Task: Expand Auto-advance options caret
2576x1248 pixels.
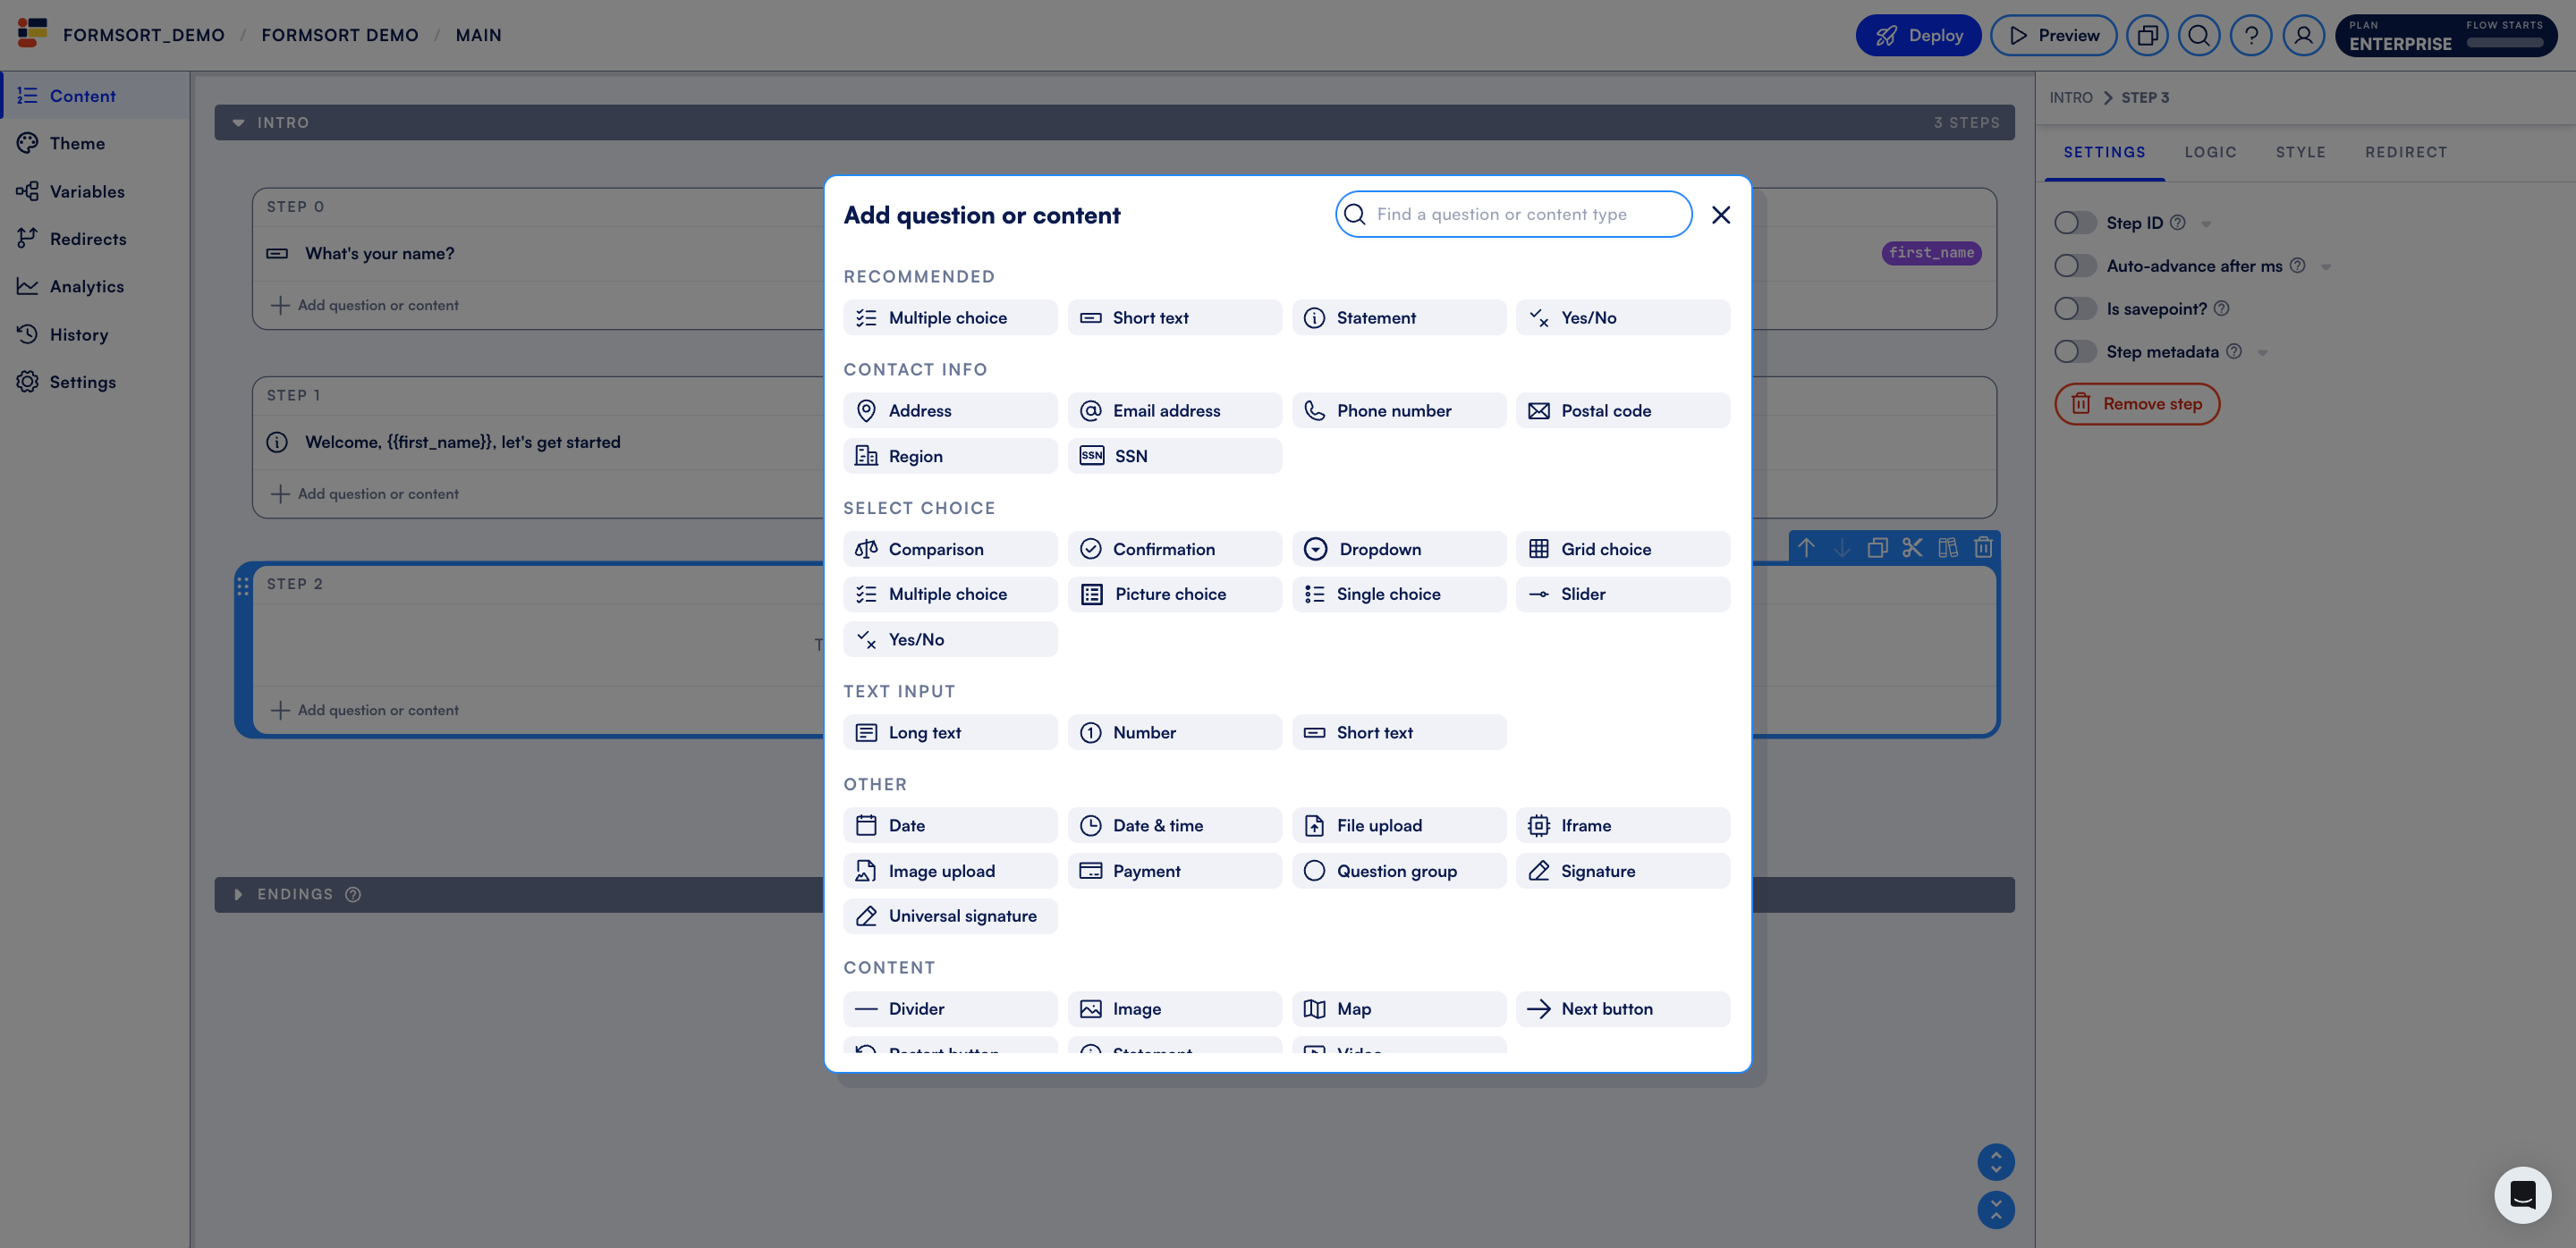Action: pyautogui.click(x=2326, y=266)
